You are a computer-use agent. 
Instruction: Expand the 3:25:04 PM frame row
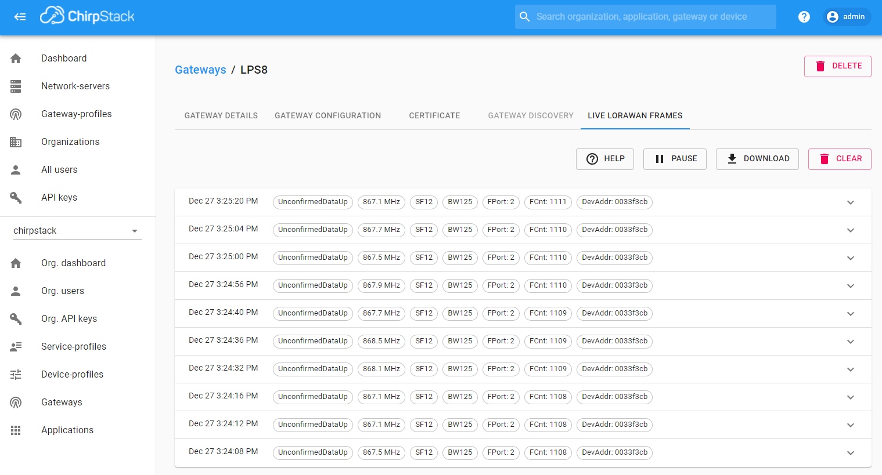click(x=851, y=230)
